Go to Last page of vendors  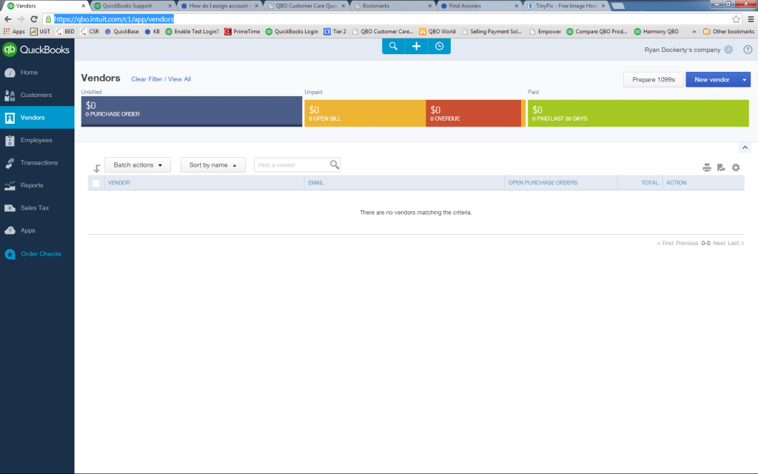[736, 243]
